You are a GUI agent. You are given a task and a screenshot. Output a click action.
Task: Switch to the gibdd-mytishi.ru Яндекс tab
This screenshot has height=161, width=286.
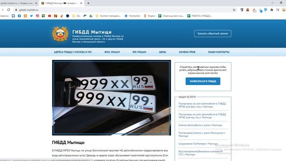click(18, 3)
